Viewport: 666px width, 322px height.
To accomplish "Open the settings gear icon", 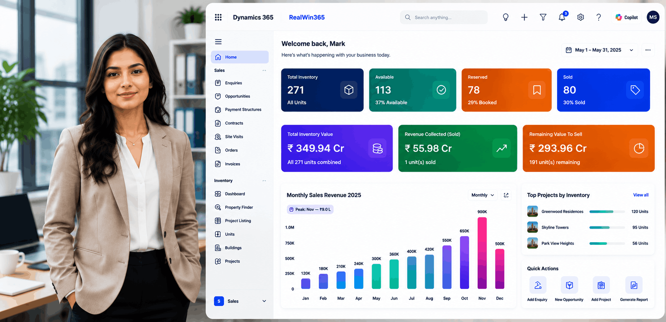I will click(581, 17).
